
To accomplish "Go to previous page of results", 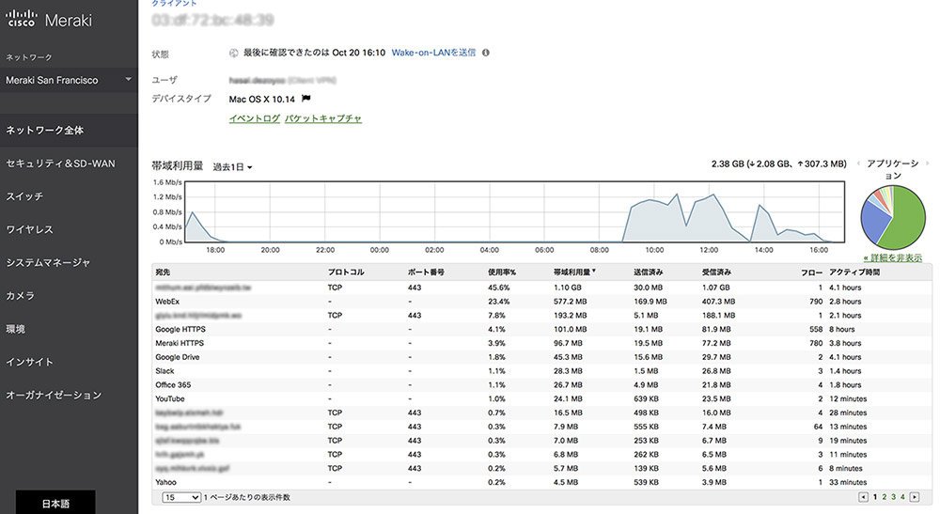I will [863, 497].
